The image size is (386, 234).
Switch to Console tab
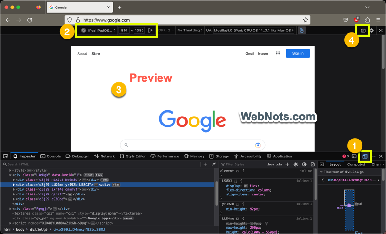coord(51,156)
